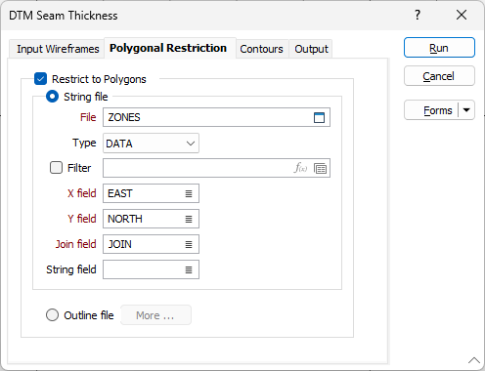Viewport: 485px width, 371px height.
Task: Collapse panel with bottom-right chevron
Action: point(474,360)
